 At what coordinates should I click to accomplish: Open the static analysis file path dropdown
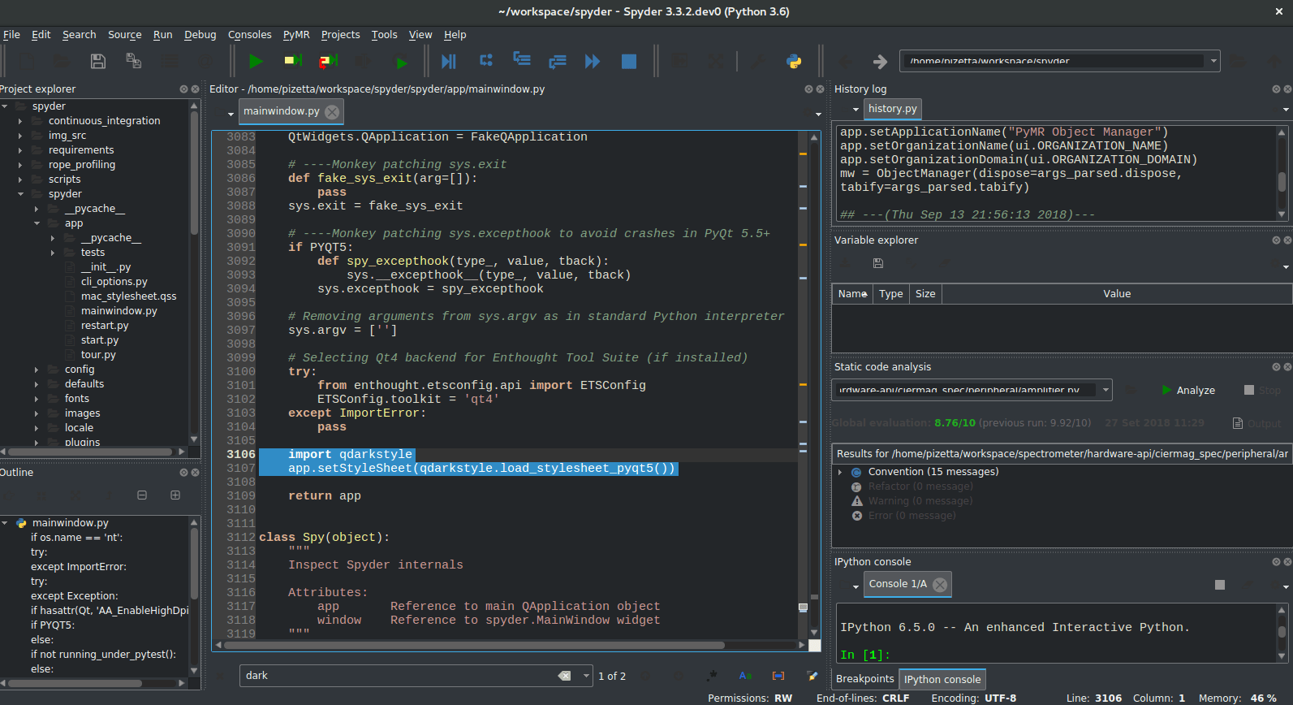tap(1105, 390)
